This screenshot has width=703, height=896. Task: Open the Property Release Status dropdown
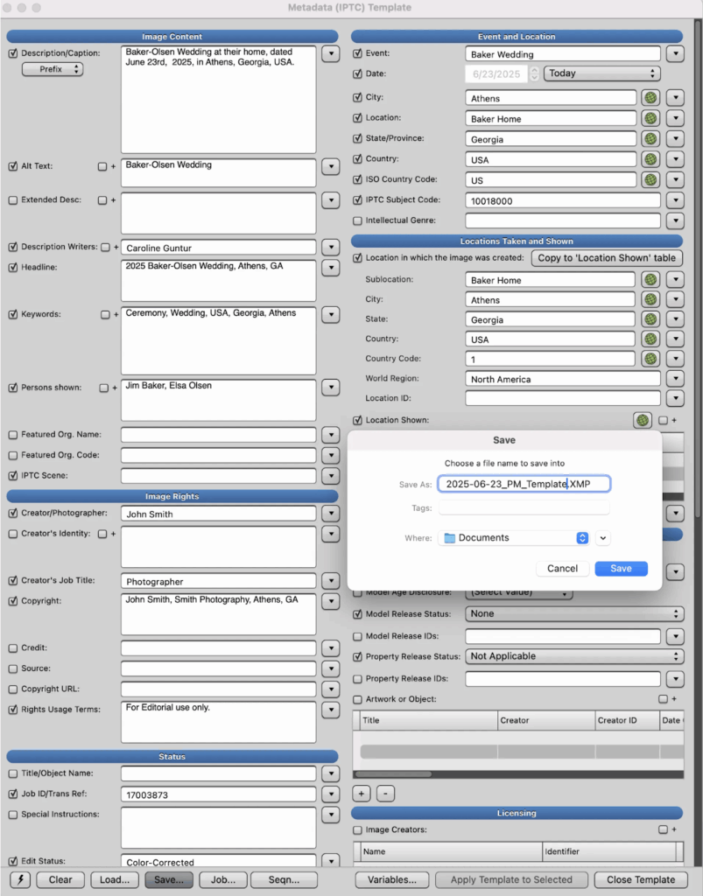click(x=574, y=656)
